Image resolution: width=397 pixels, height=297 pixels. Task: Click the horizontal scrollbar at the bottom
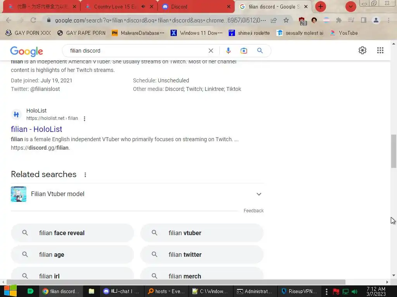pos(176,282)
